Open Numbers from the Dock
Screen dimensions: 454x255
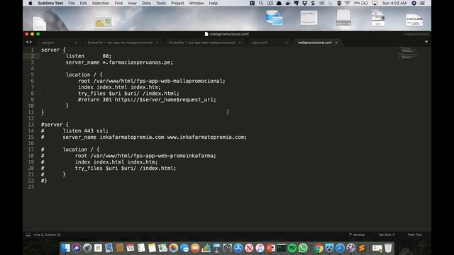pos(206,248)
